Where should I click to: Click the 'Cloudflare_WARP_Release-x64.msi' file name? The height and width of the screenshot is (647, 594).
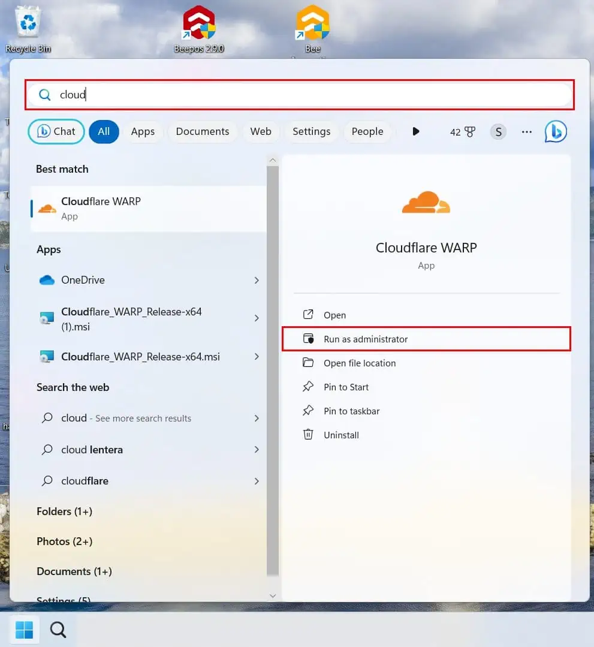tap(141, 357)
